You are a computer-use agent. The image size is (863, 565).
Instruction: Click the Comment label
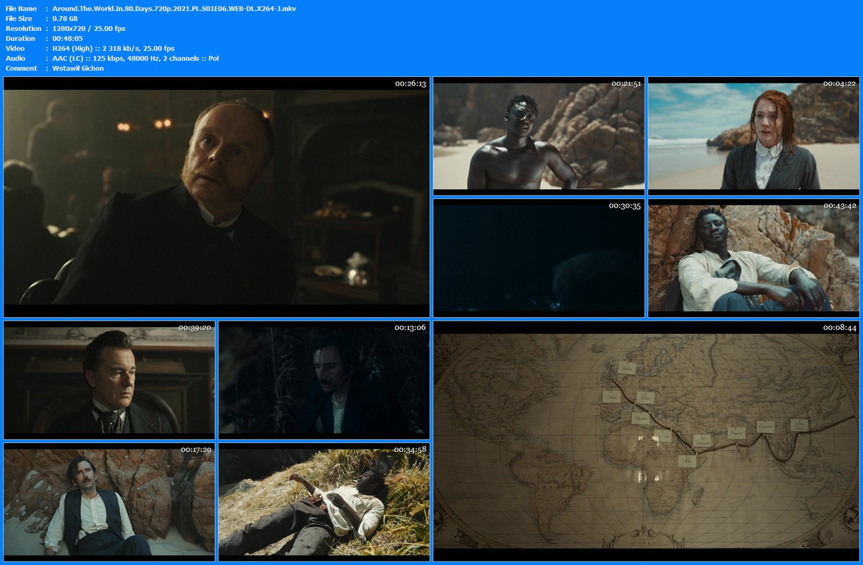[21, 68]
